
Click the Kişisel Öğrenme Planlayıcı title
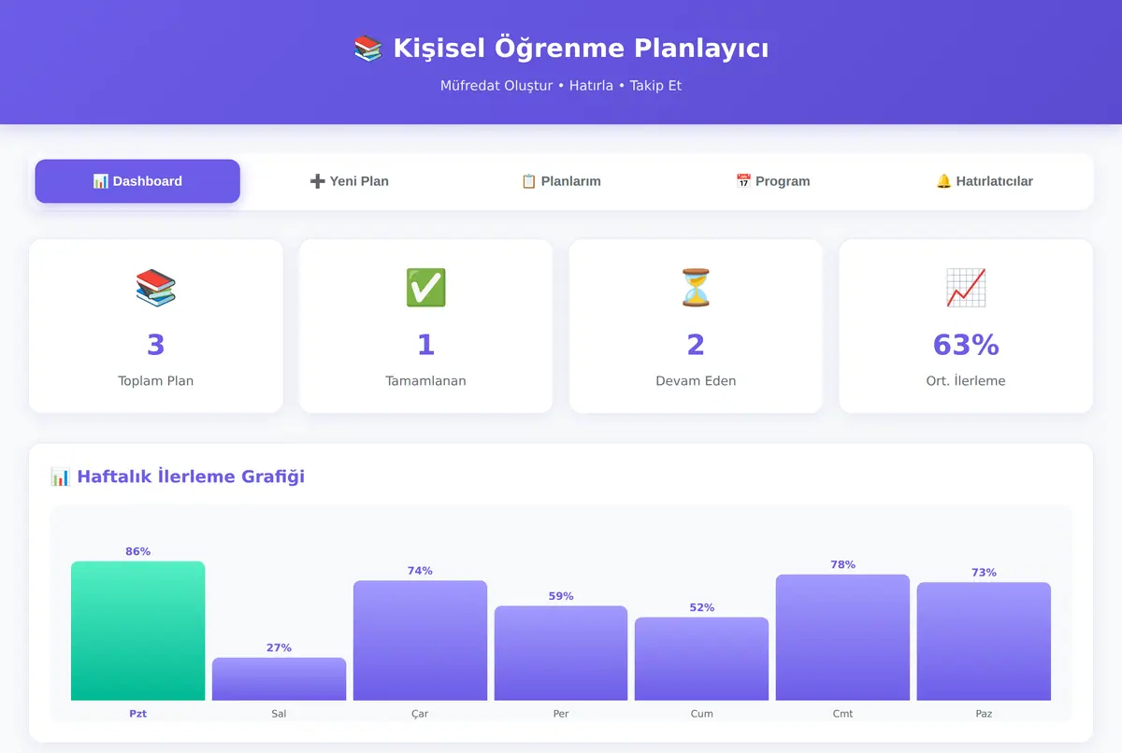click(581, 49)
